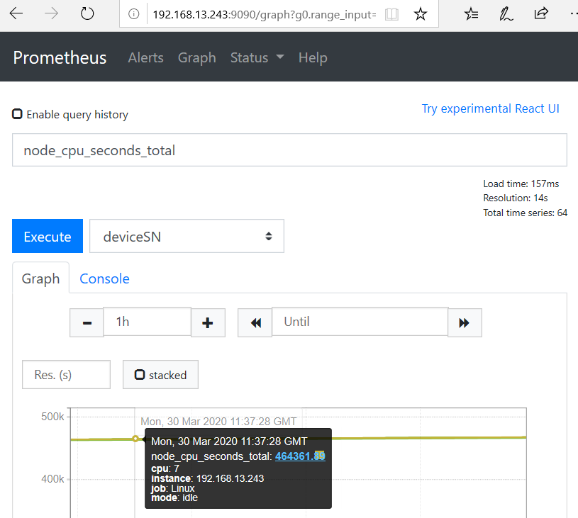The height and width of the screenshot is (518, 578).
Task: Try the experimental React UI link
Action: [490, 108]
